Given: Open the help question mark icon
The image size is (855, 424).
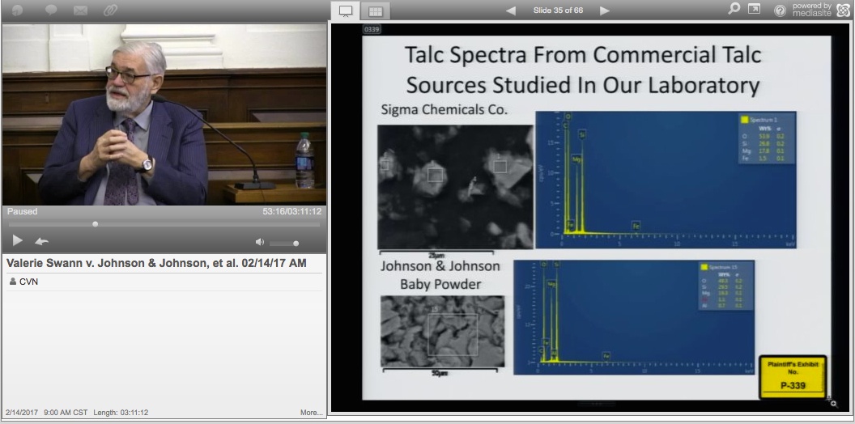Looking at the screenshot, I should click(x=780, y=11).
